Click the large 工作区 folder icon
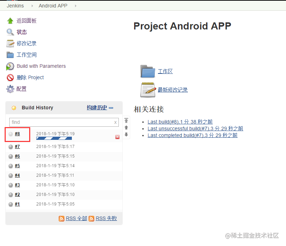Viewport: 286px width, 246px height. coord(148,71)
